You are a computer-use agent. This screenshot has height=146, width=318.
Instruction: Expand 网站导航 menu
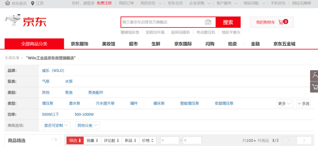[254, 3]
